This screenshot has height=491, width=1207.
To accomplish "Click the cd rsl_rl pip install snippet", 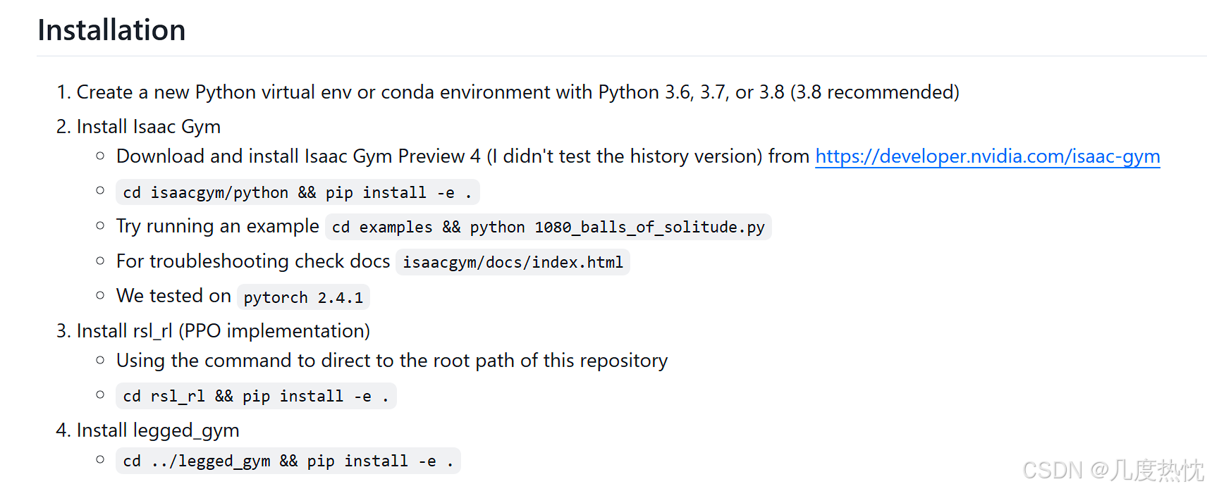I will [255, 396].
